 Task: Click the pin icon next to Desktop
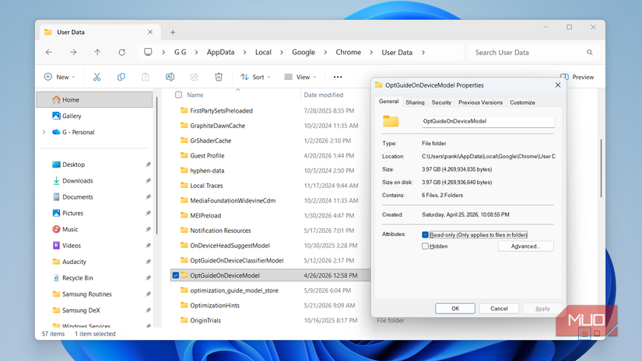tap(148, 165)
